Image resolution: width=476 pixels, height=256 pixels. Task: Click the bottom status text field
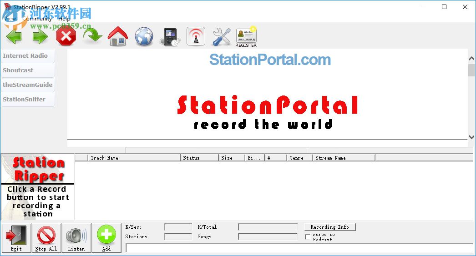(x=299, y=248)
